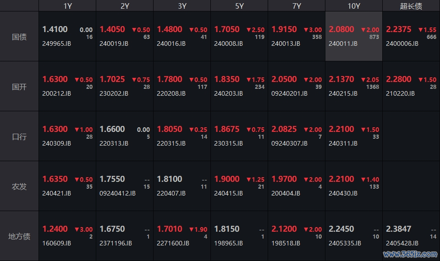Open bond code 09240412.IB
This screenshot has height=261, width=440.
(117, 193)
